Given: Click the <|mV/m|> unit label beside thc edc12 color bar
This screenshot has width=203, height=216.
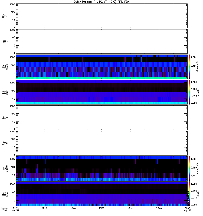Looking at the screenshot, I should tap(197, 168).
